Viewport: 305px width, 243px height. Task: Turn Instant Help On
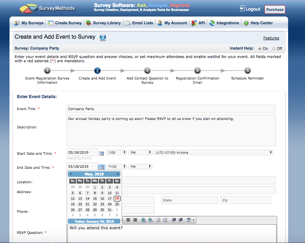pyautogui.click(x=260, y=49)
